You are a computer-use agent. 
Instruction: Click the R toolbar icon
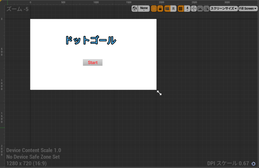[x=173, y=8]
